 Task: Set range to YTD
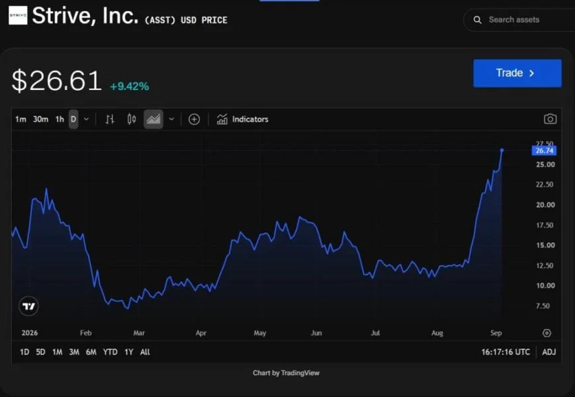point(110,352)
